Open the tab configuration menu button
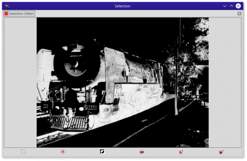 (x=239, y=14)
